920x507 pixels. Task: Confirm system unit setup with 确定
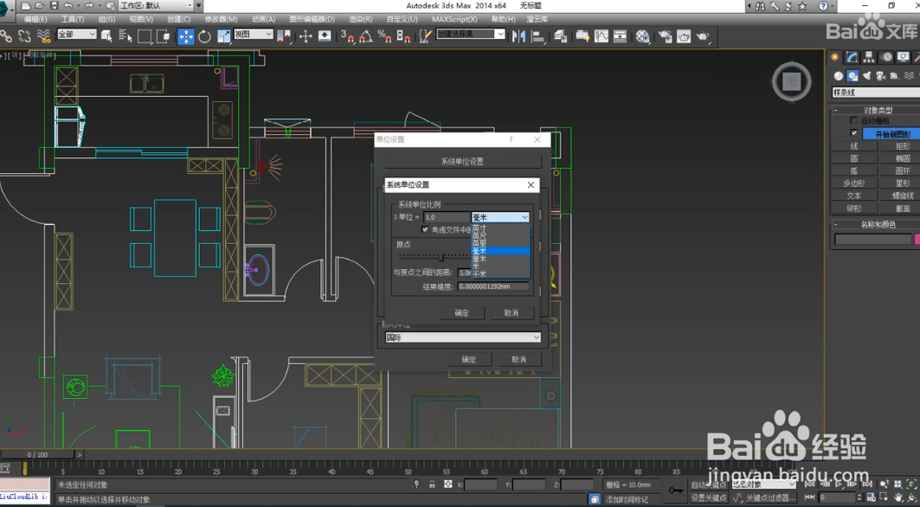(x=461, y=313)
